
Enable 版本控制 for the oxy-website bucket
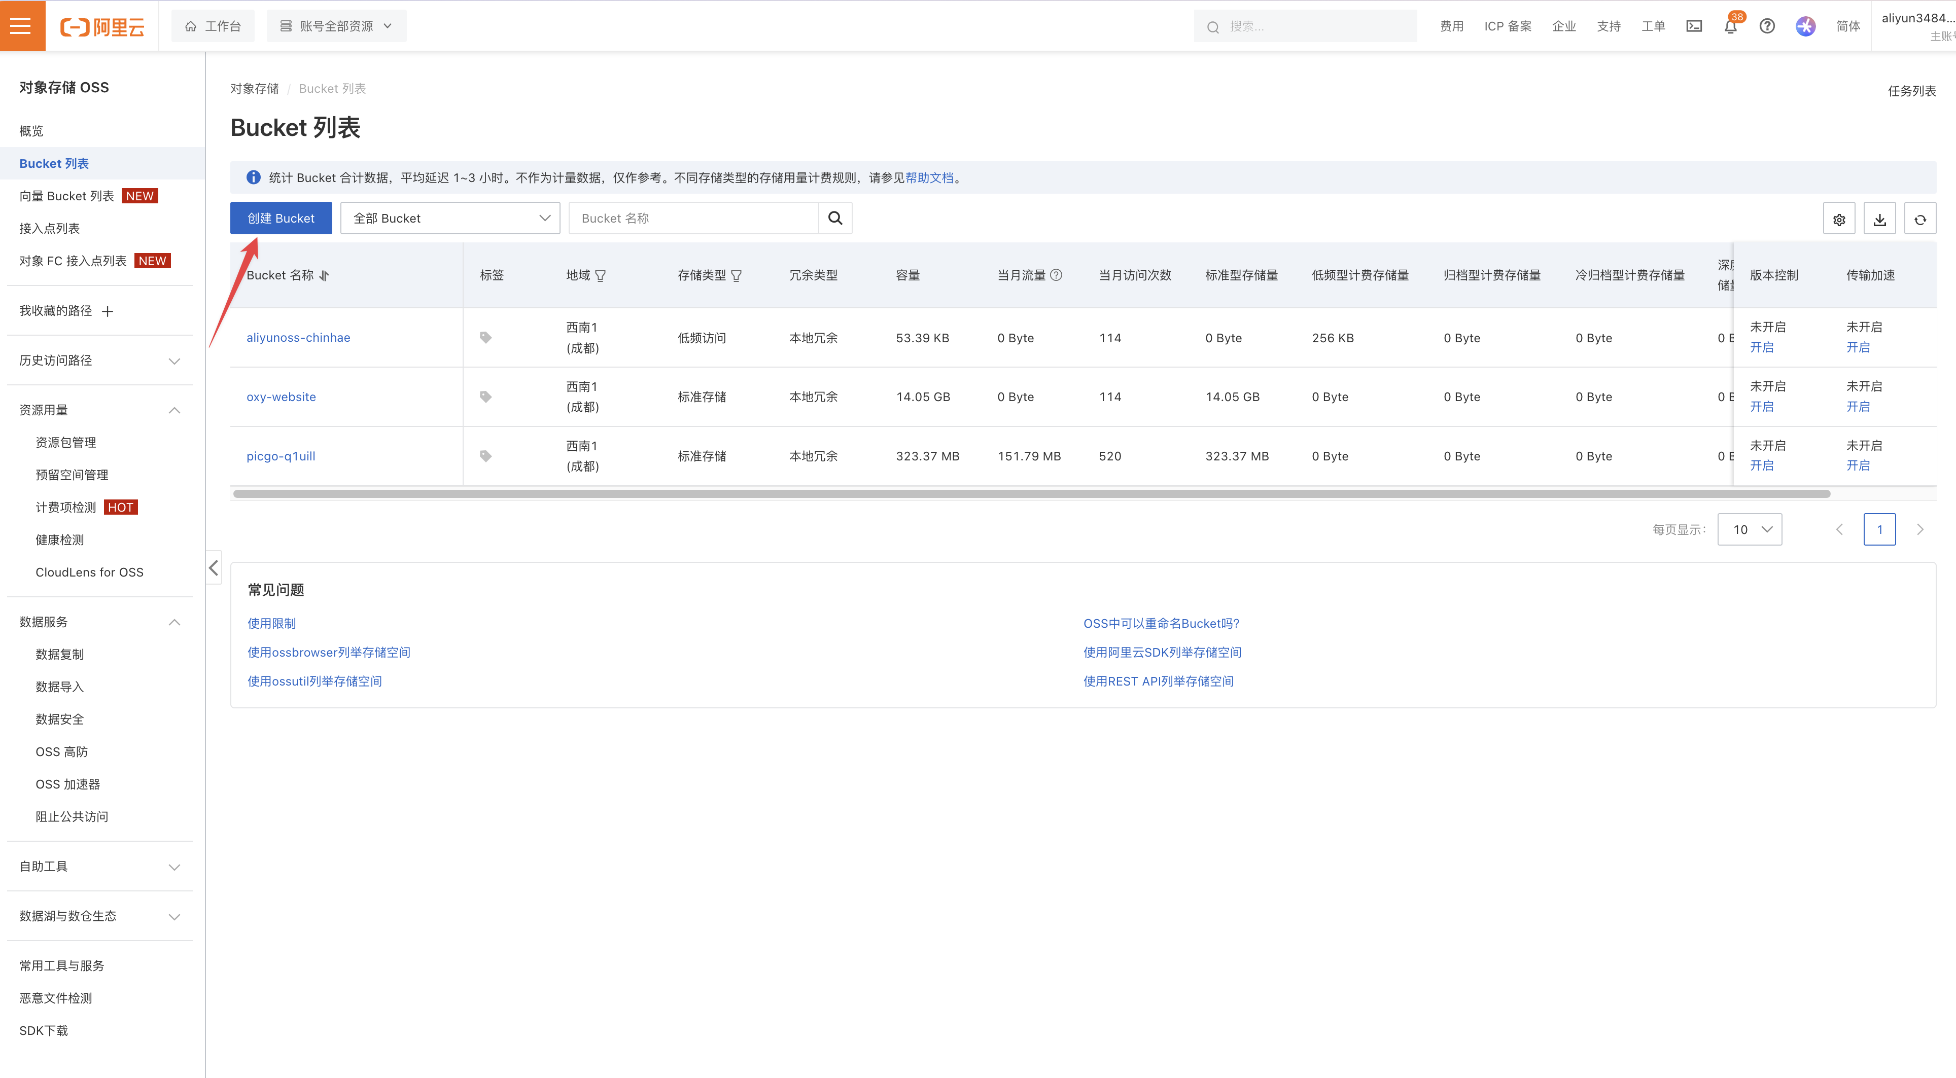pyautogui.click(x=1763, y=406)
